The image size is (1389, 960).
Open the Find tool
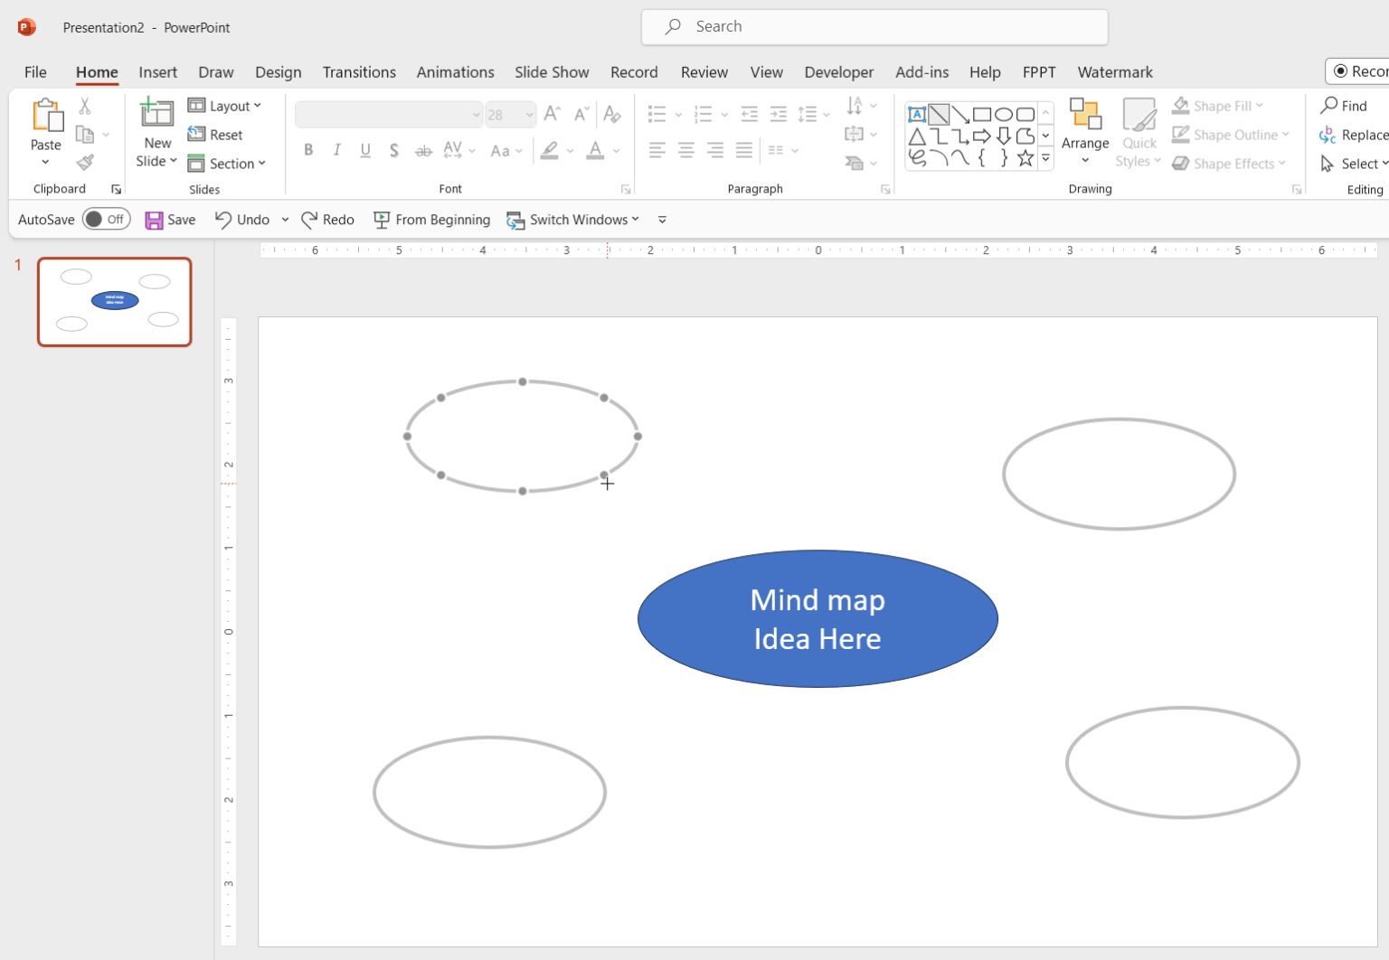coord(1346,105)
